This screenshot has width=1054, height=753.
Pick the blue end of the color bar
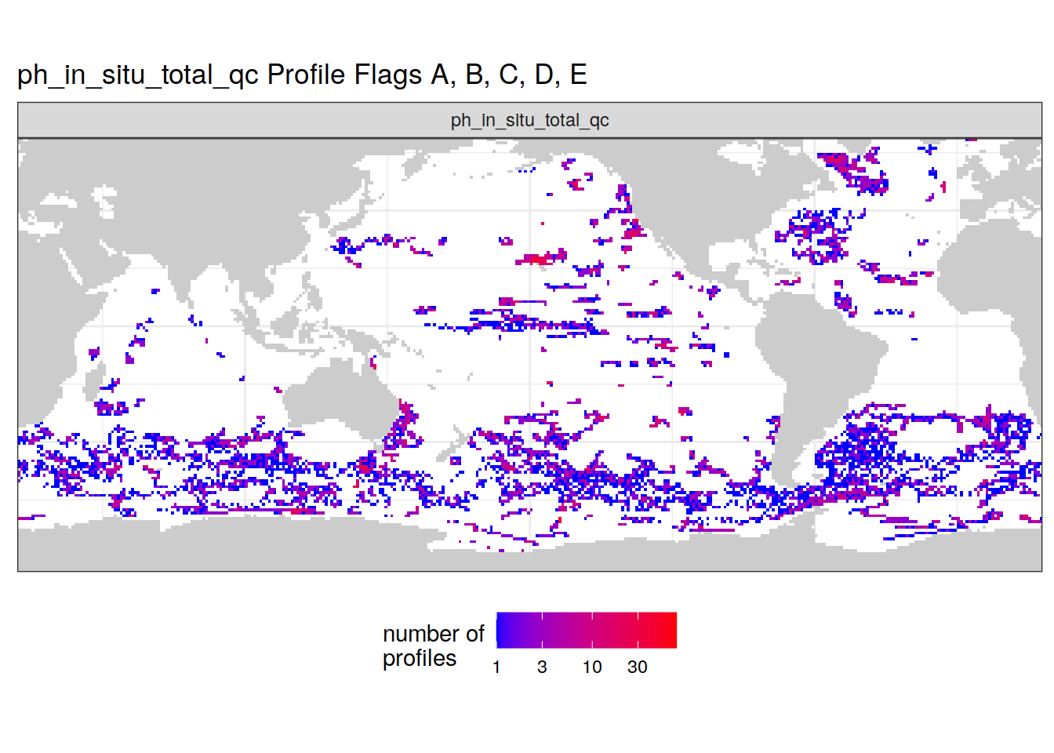pyautogui.click(x=502, y=630)
